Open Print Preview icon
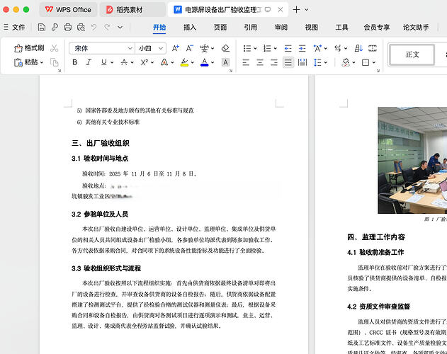 coord(81,28)
